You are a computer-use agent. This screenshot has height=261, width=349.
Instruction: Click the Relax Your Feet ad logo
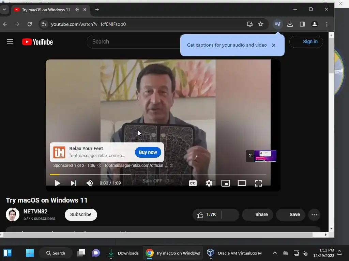pyautogui.click(x=59, y=152)
